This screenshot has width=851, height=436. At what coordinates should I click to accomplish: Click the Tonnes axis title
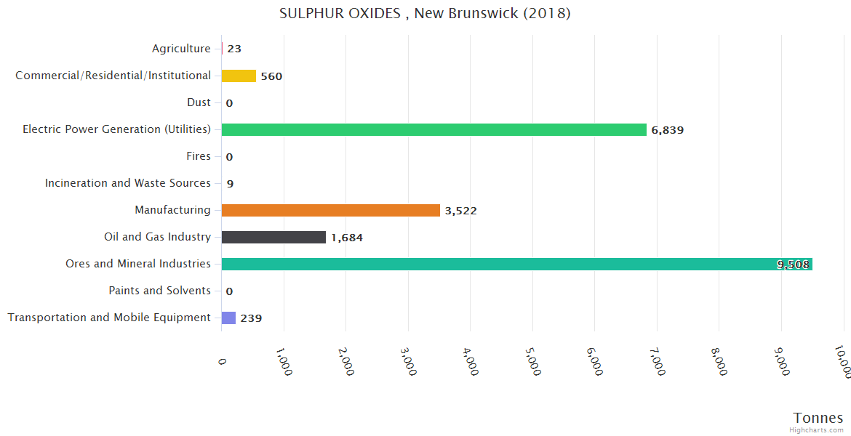[x=818, y=418]
